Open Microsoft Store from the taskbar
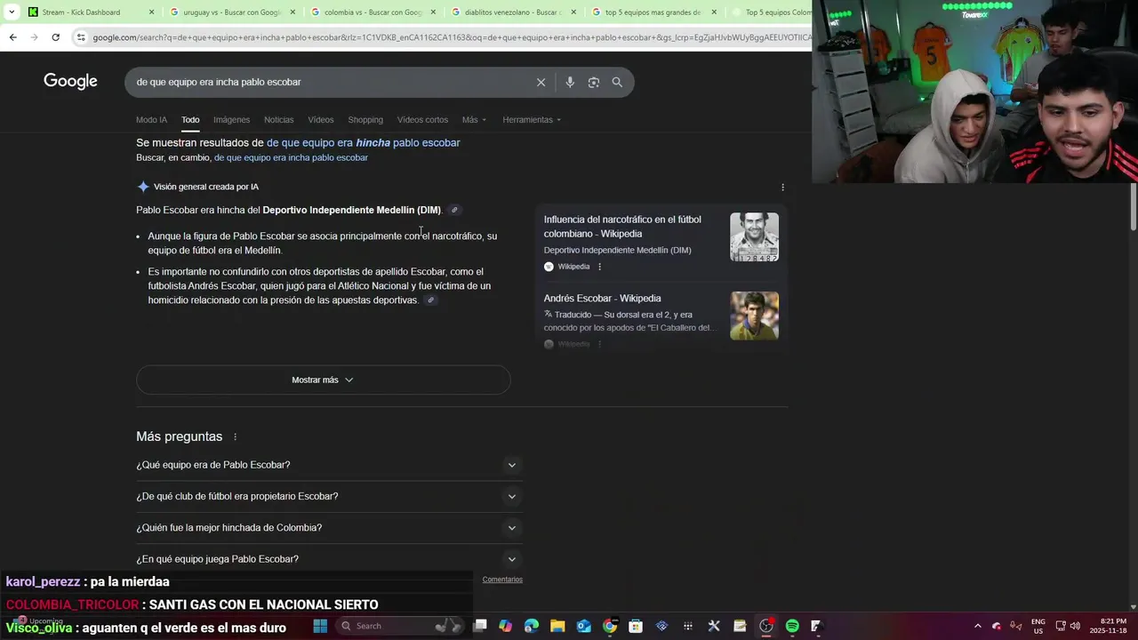The height and width of the screenshot is (640, 1138). 636,626
